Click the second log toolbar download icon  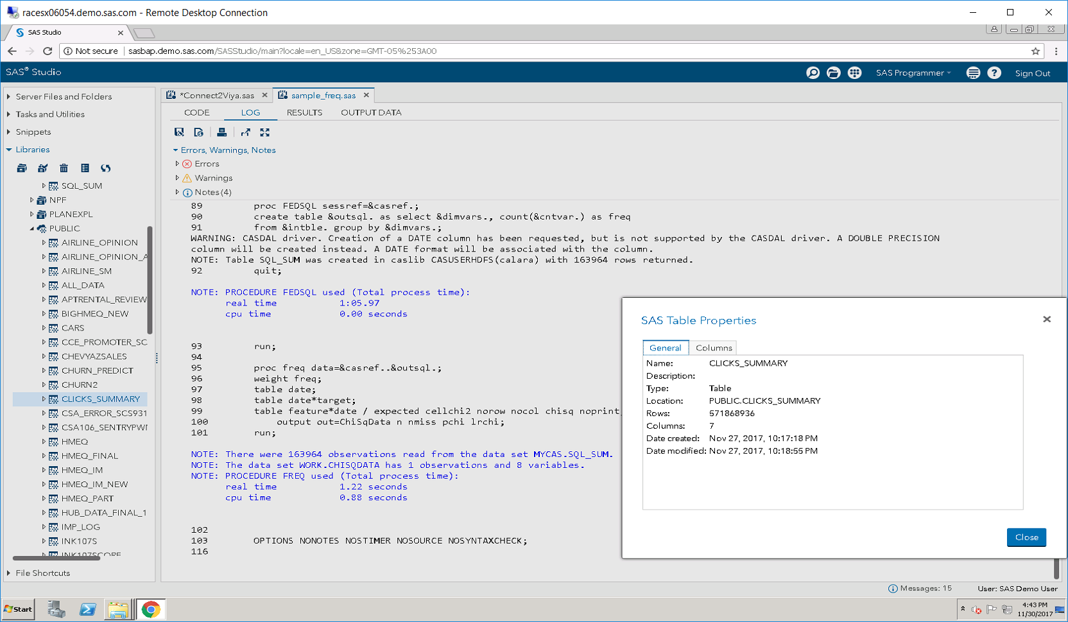(x=199, y=132)
